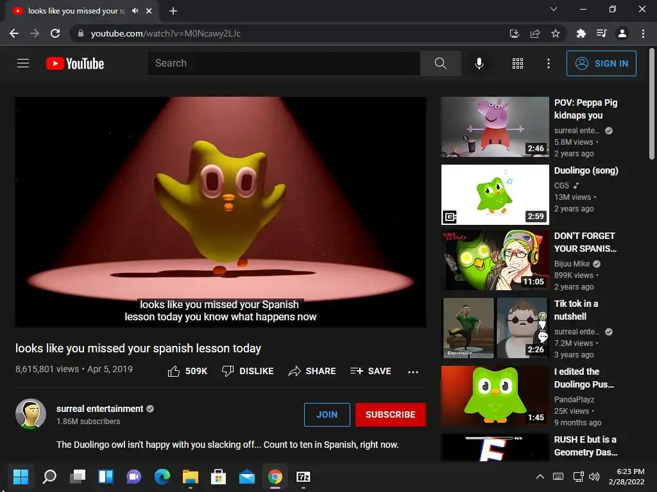The width and height of the screenshot is (657, 492).
Task: Click the address bar URL
Action: click(166, 33)
